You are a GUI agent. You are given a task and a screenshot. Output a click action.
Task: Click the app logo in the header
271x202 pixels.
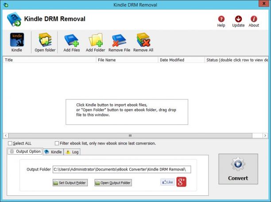click(x=14, y=19)
